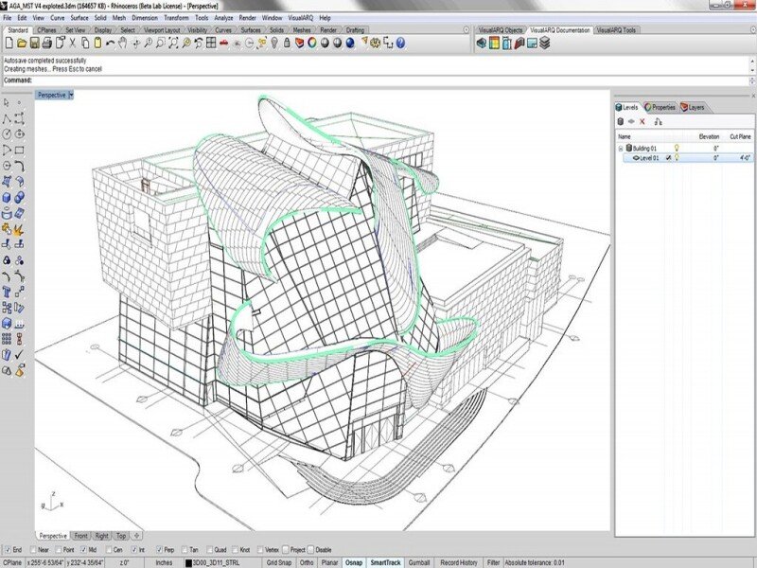Click the new building icon in Levels panel
This screenshot has width=757, height=568.
coord(621,121)
